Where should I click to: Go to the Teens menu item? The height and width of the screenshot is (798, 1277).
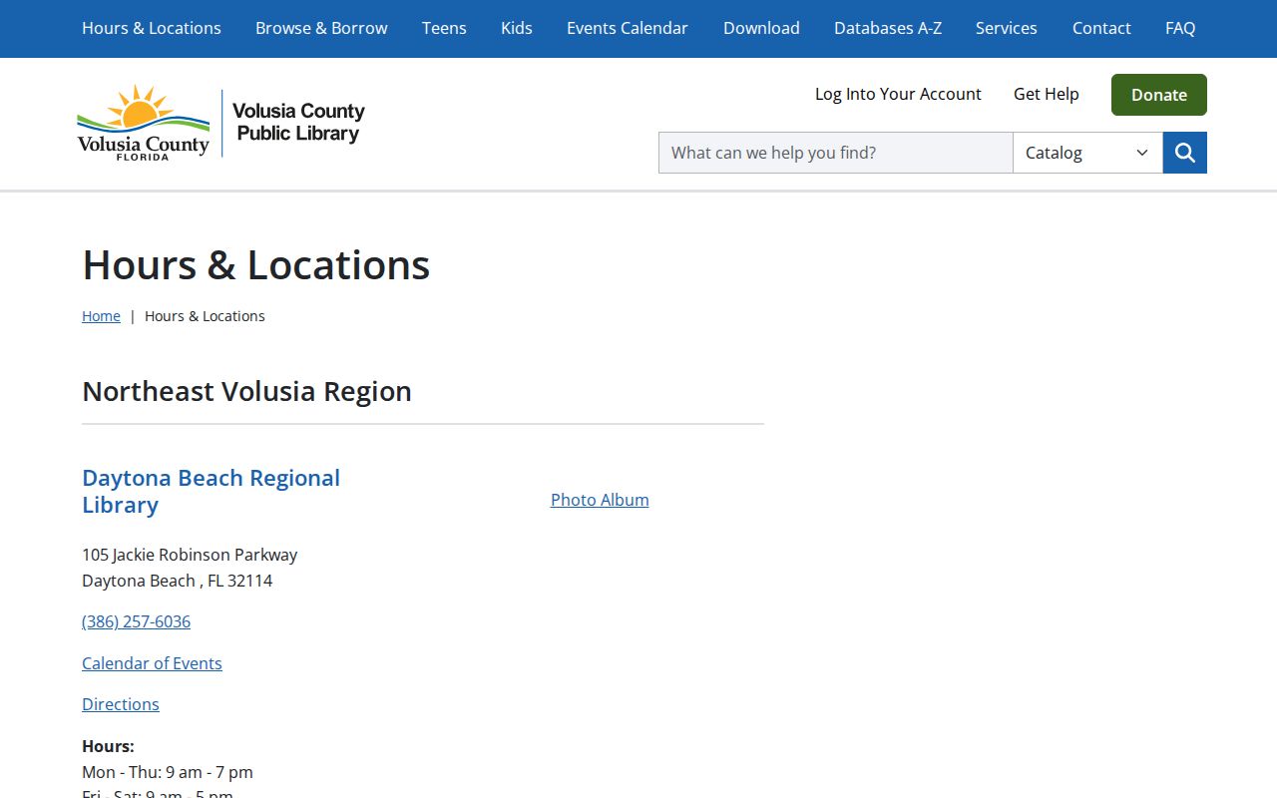click(x=444, y=28)
